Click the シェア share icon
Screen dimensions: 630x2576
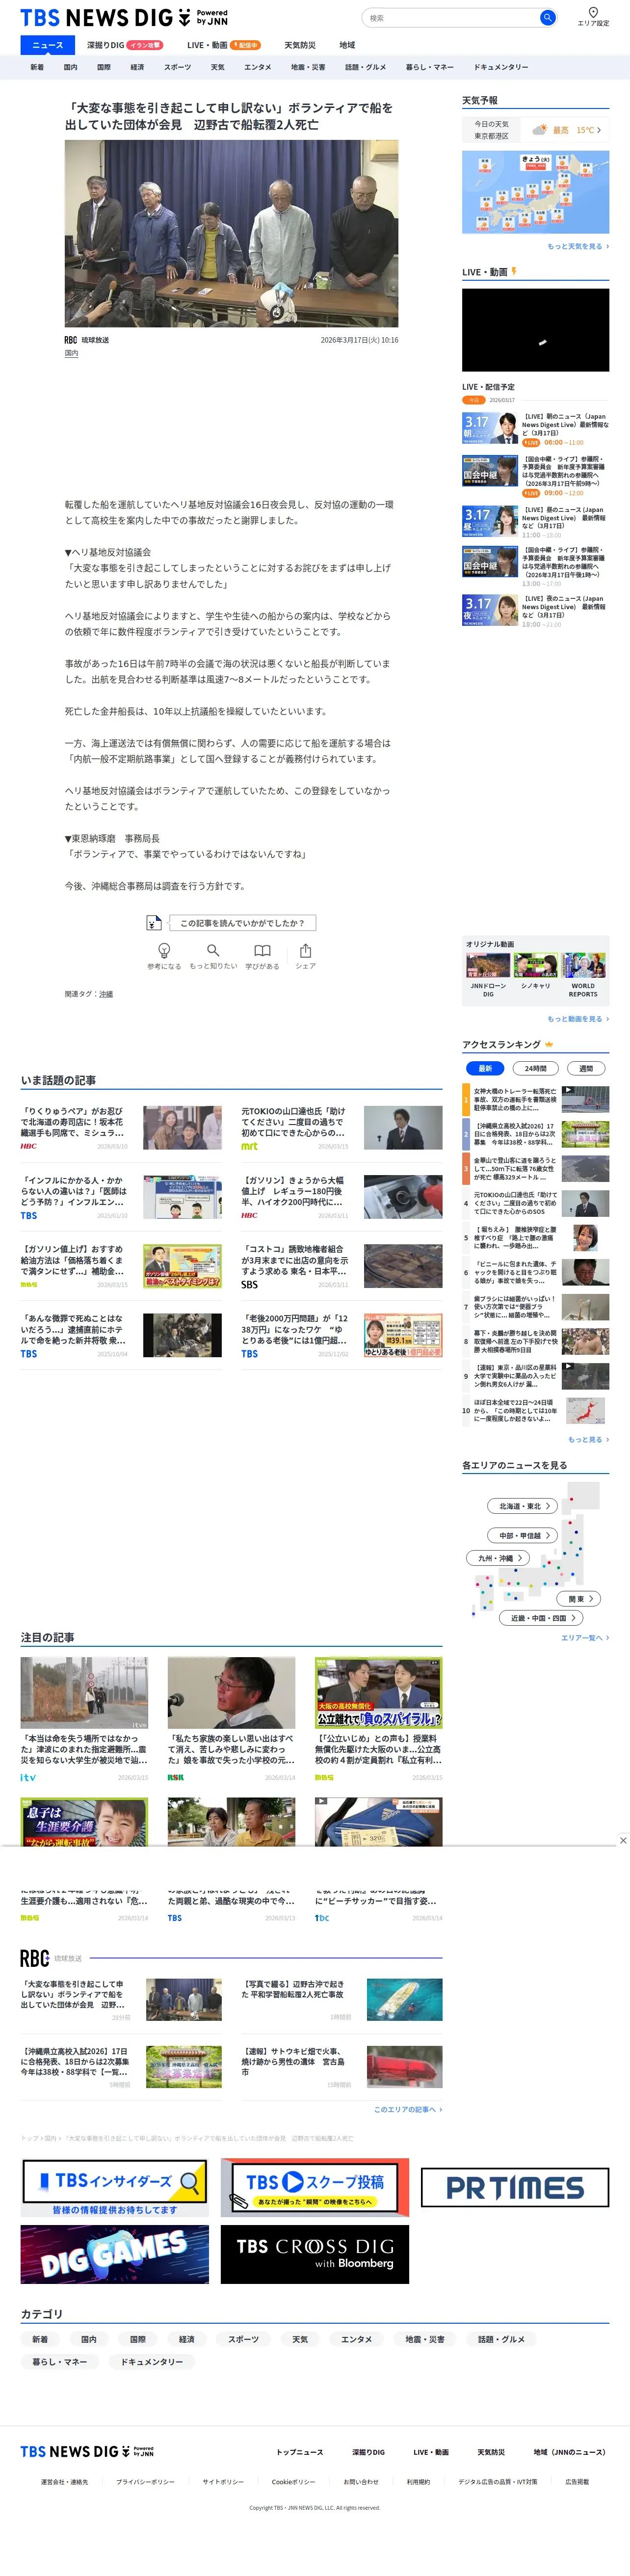pyautogui.click(x=305, y=950)
